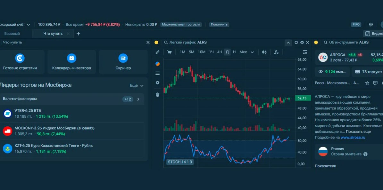Open the gear settings in chart widget header
383x190 pixels.
click(x=302, y=43)
